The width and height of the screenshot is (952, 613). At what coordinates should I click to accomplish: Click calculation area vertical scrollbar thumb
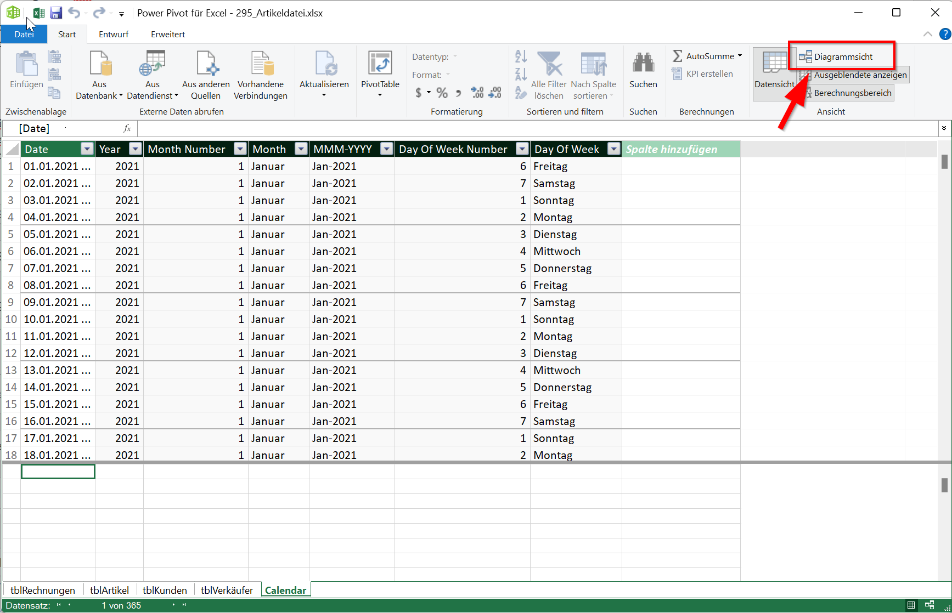(x=944, y=485)
